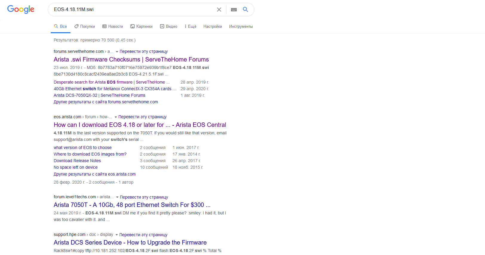Open the Картинки tab
This screenshot has width=485, height=255.
[x=141, y=26]
